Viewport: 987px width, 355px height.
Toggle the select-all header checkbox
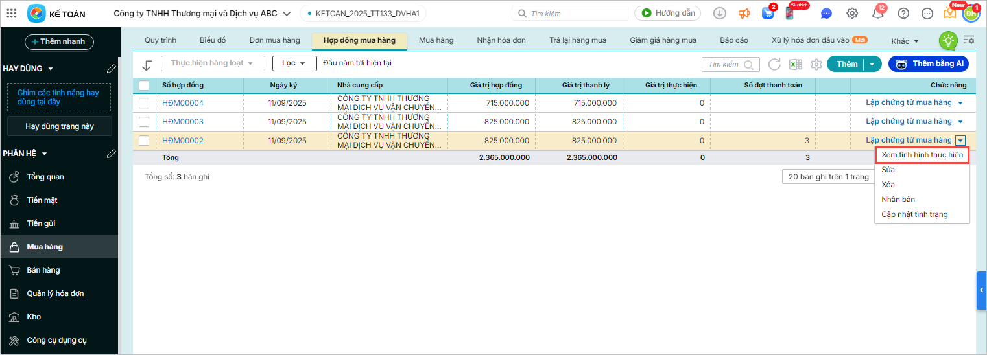144,85
